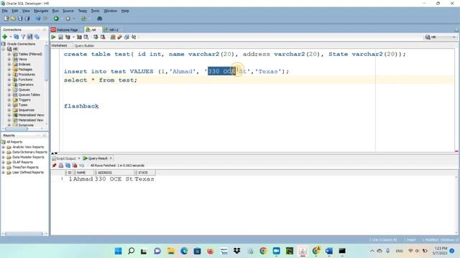
Task: Select the Sequences tree item
Action: click(27, 110)
